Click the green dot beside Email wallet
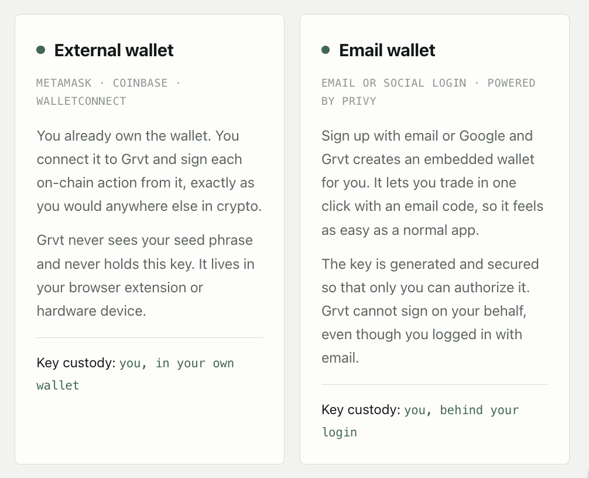Screen dimensions: 589x478 [326, 50]
